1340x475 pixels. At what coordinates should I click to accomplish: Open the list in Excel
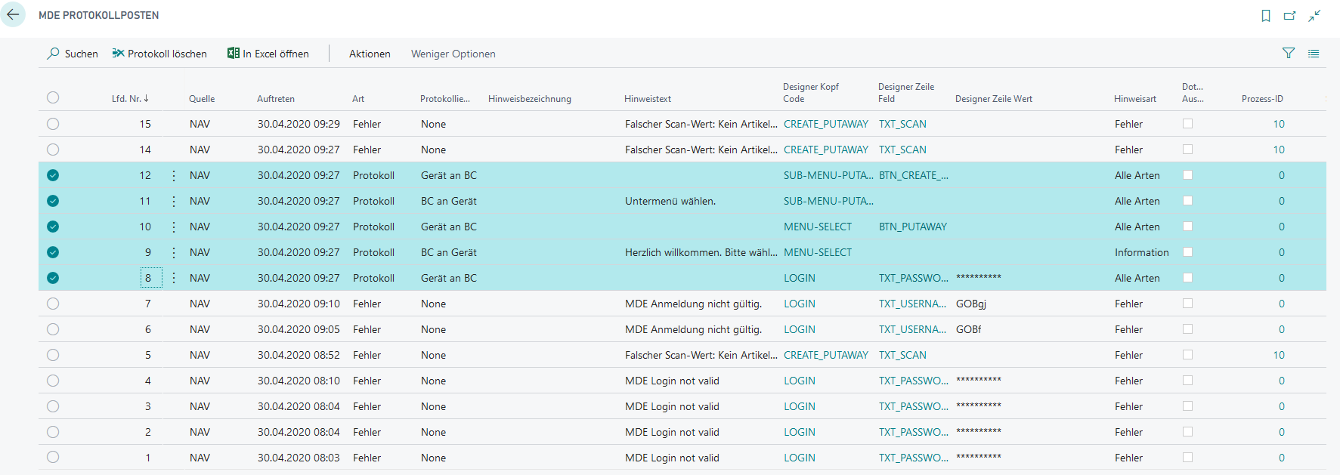[x=268, y=54]
